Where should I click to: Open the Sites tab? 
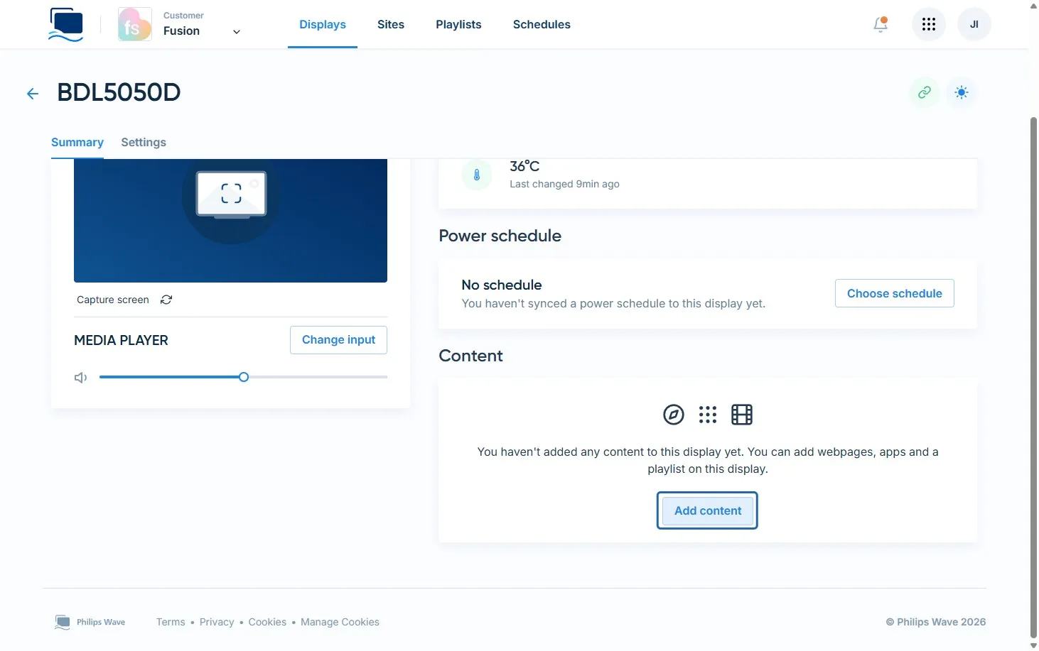pyautogui.click(x=391, y=24)
